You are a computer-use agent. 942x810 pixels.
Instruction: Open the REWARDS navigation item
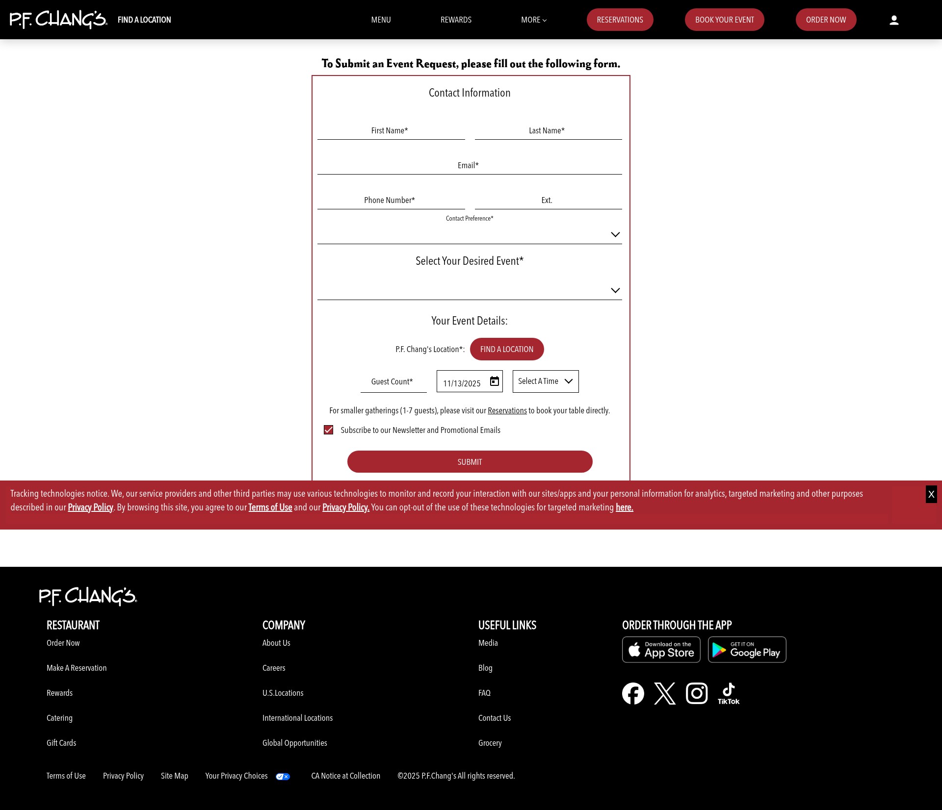(456, 20)
